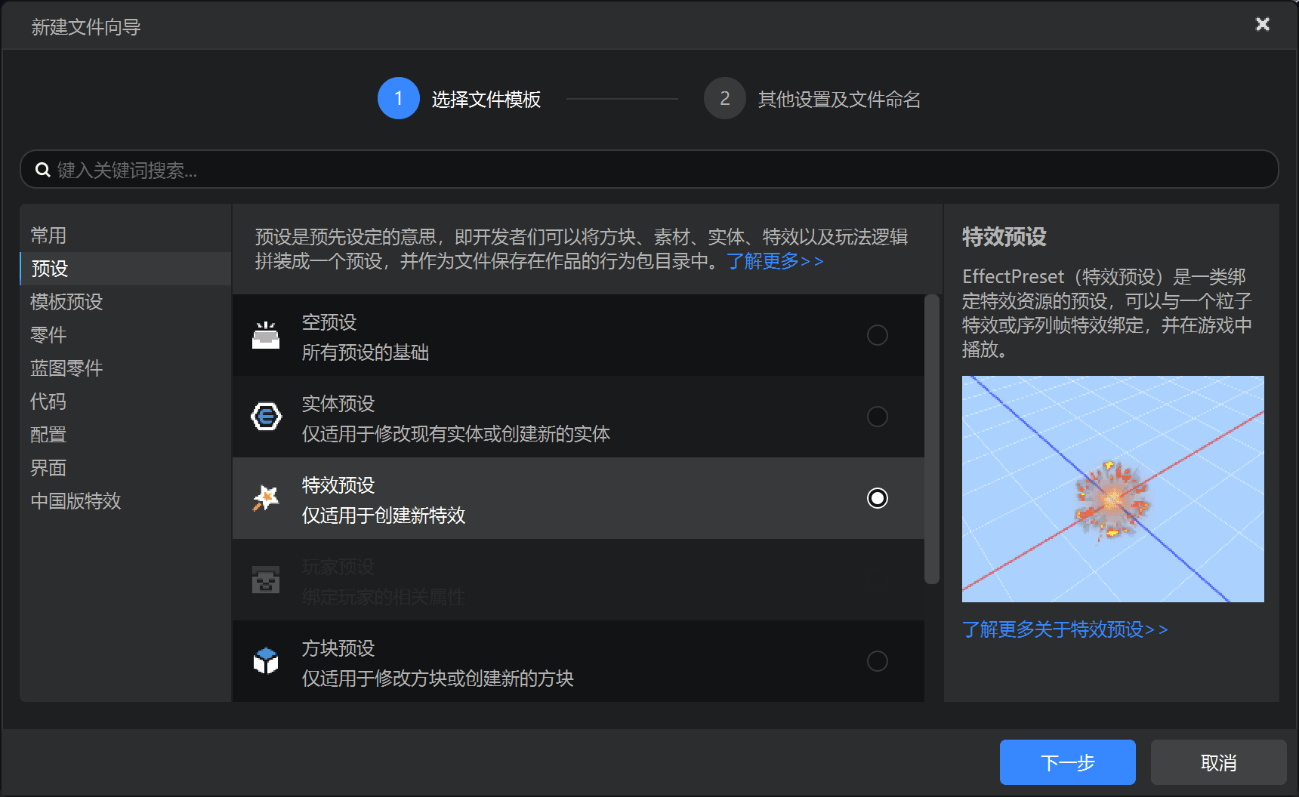Click the preset list vertical scrollbar
The image size is (1299, 797).
(932, 439)
